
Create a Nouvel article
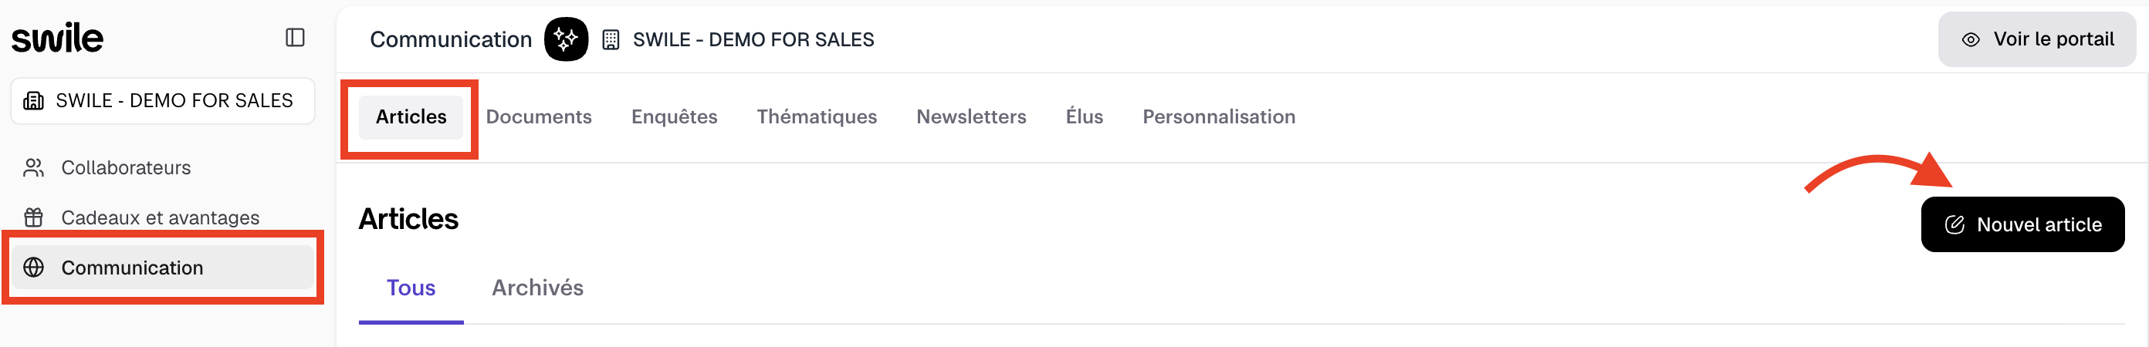[2022, 224]
